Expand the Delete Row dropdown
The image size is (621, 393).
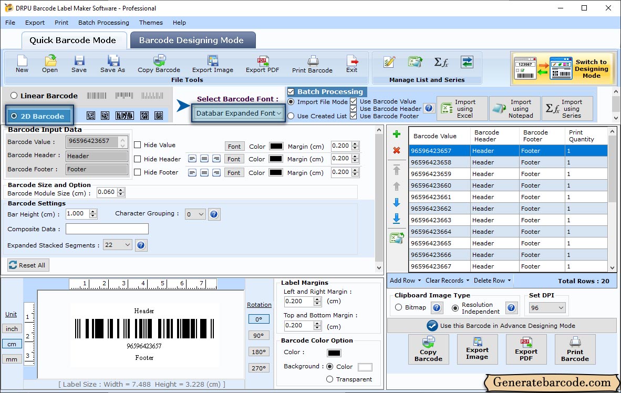point(493,281)
